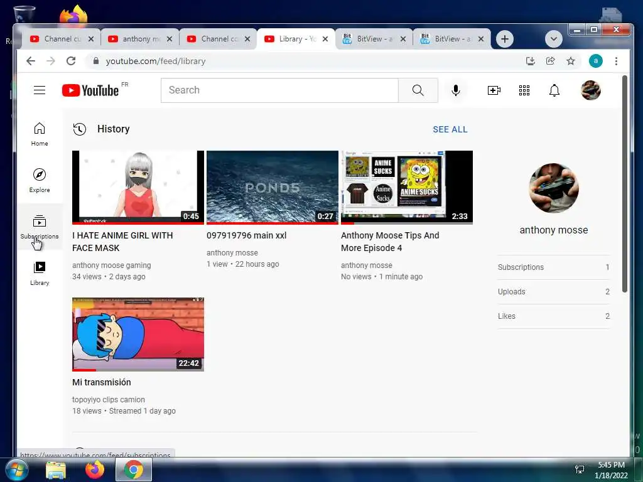This screenshot has width=643, height=482.
Task: Open Library in the sidebar
Action: pos(40,274)
